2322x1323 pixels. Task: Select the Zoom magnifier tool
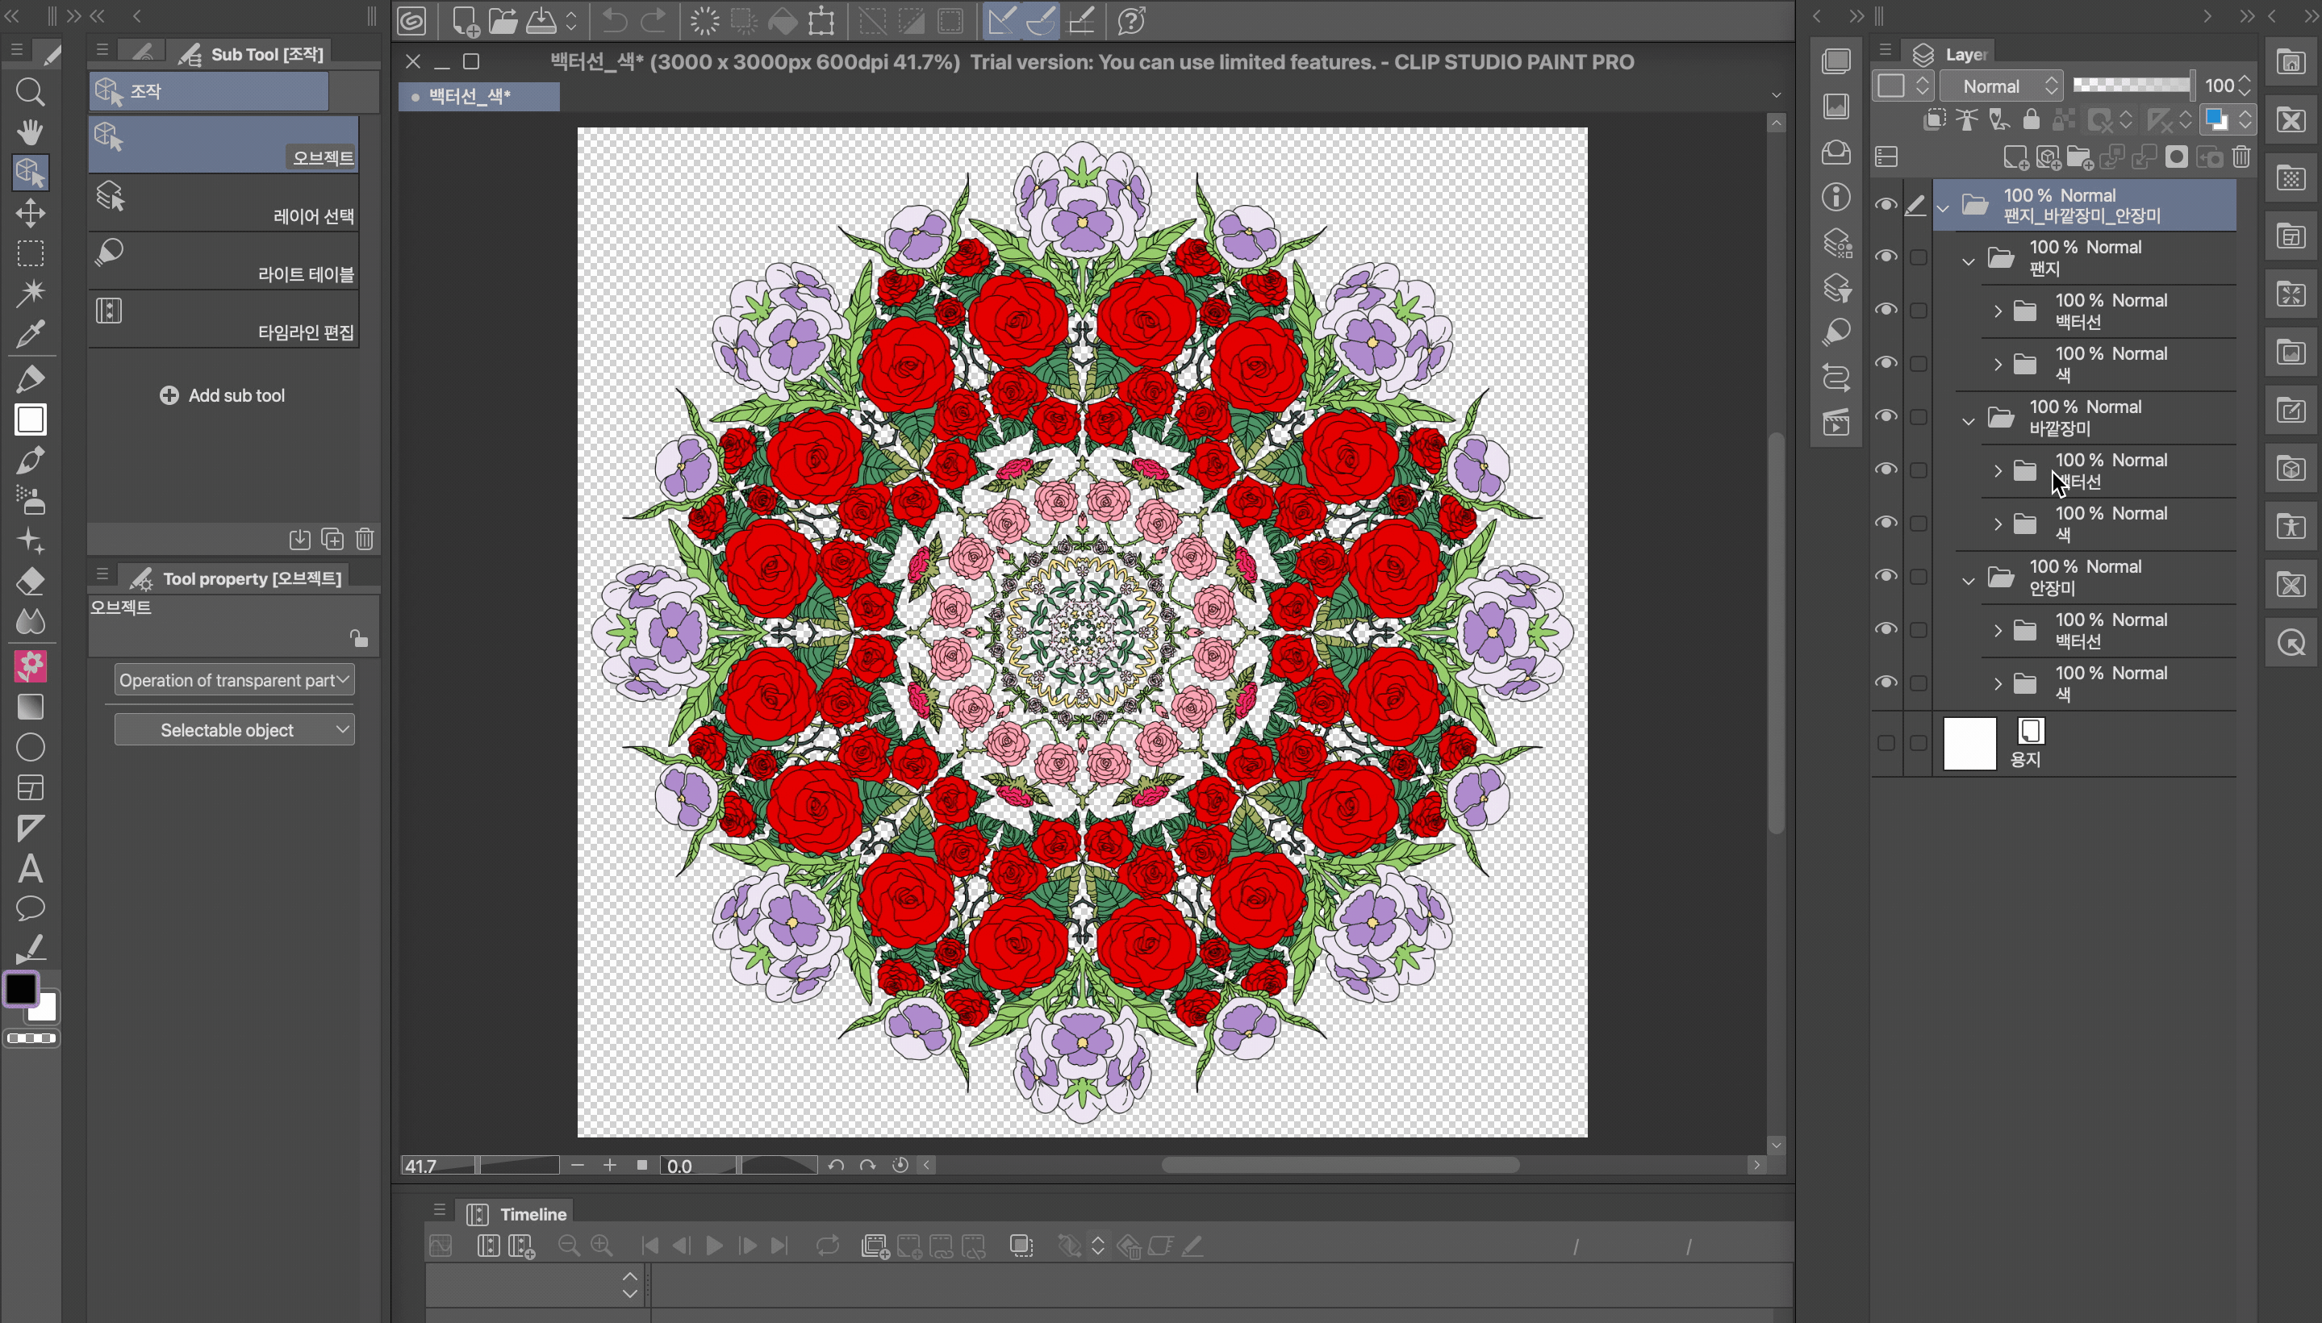pos(30,92)
